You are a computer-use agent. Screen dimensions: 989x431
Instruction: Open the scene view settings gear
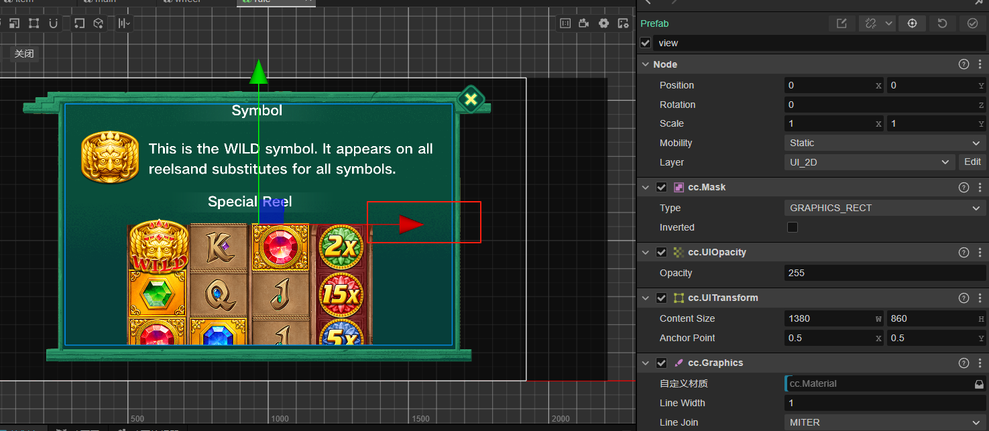click(x=603, y=23)
